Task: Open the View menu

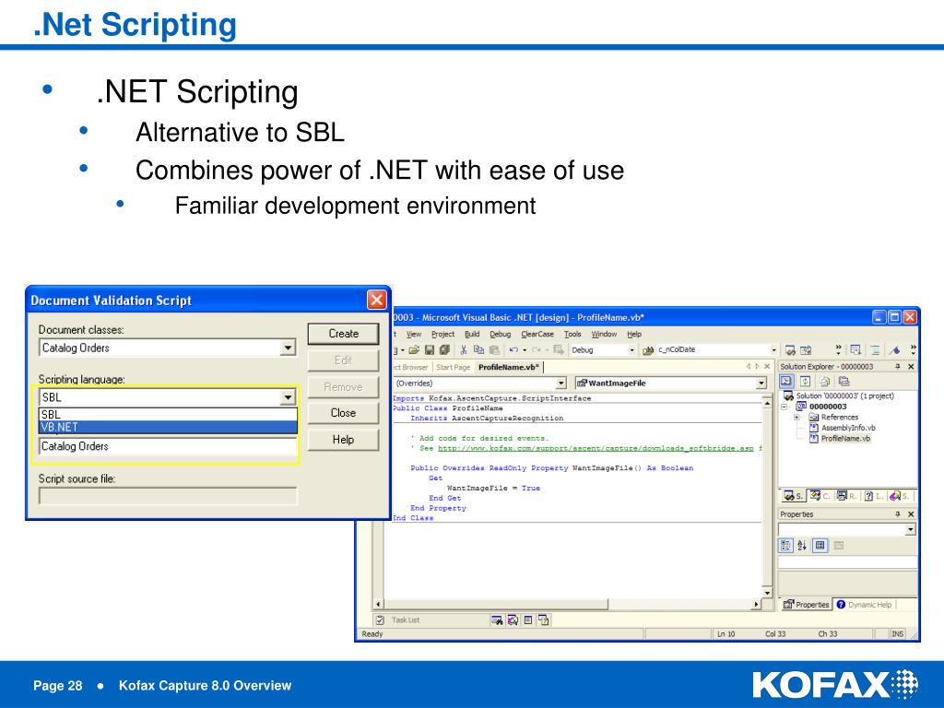Action: (x=414, y=334)
